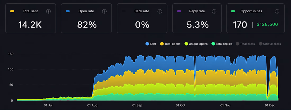Click purple color pill beside Reply rate

tap(179, 11)
